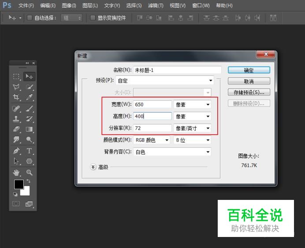Open the 窗口(W) menu

click(201, 5)
